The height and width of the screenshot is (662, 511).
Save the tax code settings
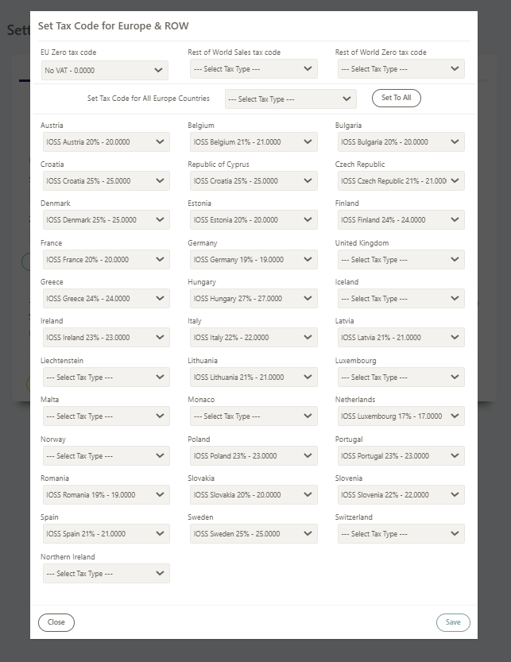click(x=453, y=622)
